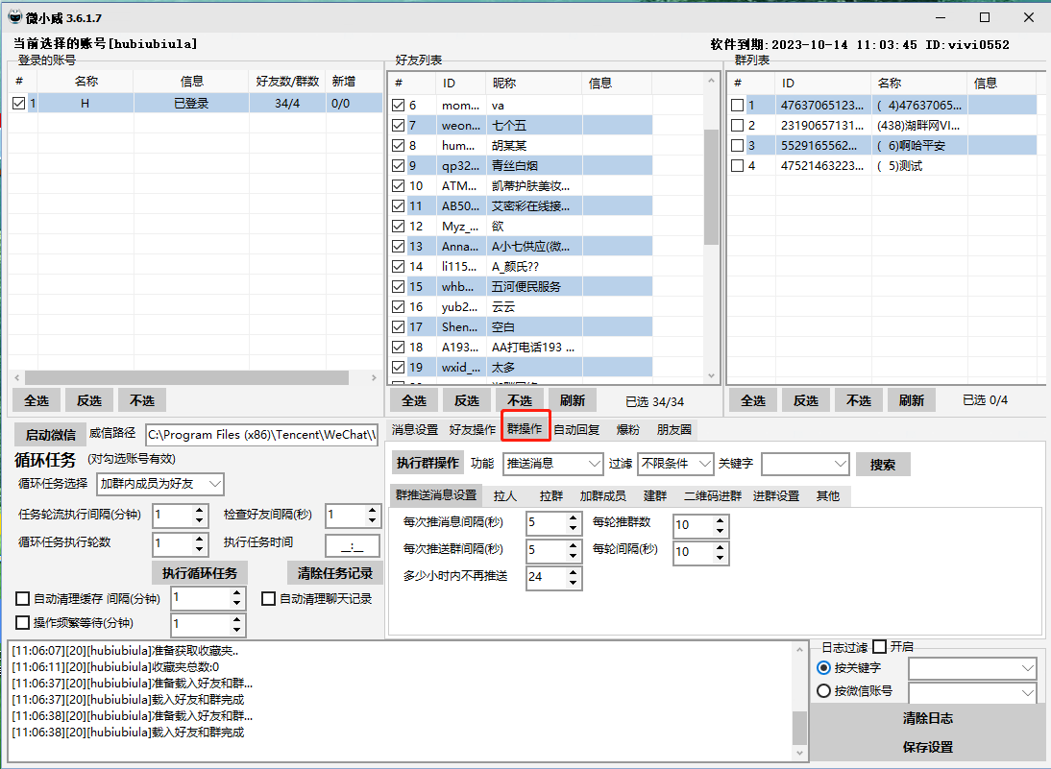This screenshot has height=769, width=1051.
Task: Increase 多少小时内不再推送 spinner value
Action: (x=574, y=571)
